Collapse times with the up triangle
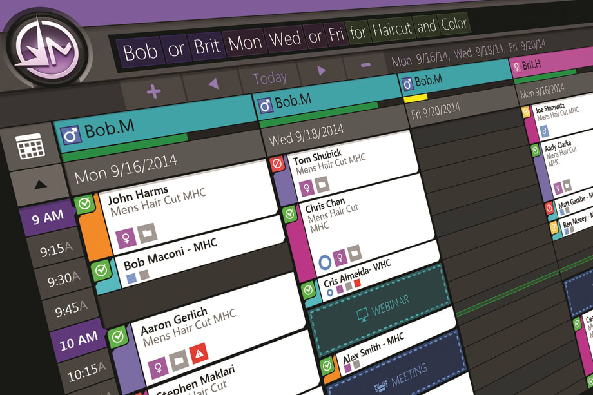The image size is (593, 395). [x=40, y=184]
